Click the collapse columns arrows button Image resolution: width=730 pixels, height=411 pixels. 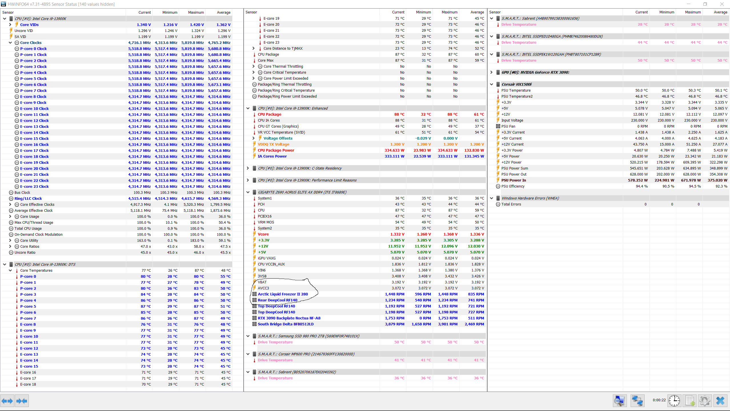coord(22,401)
